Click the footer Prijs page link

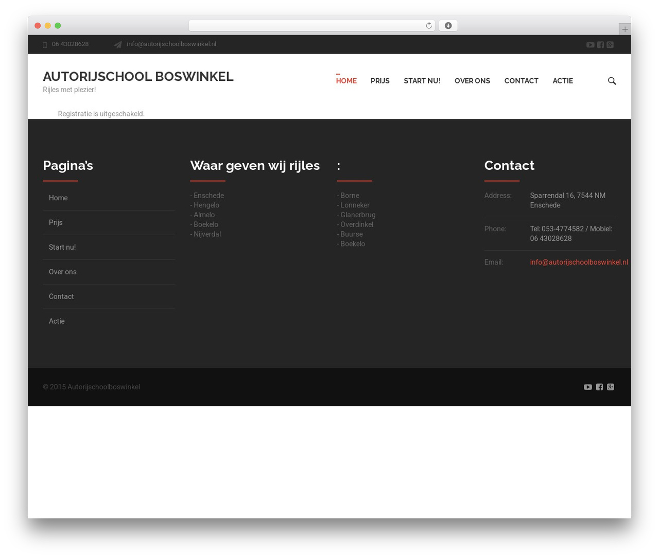(56, 222)
